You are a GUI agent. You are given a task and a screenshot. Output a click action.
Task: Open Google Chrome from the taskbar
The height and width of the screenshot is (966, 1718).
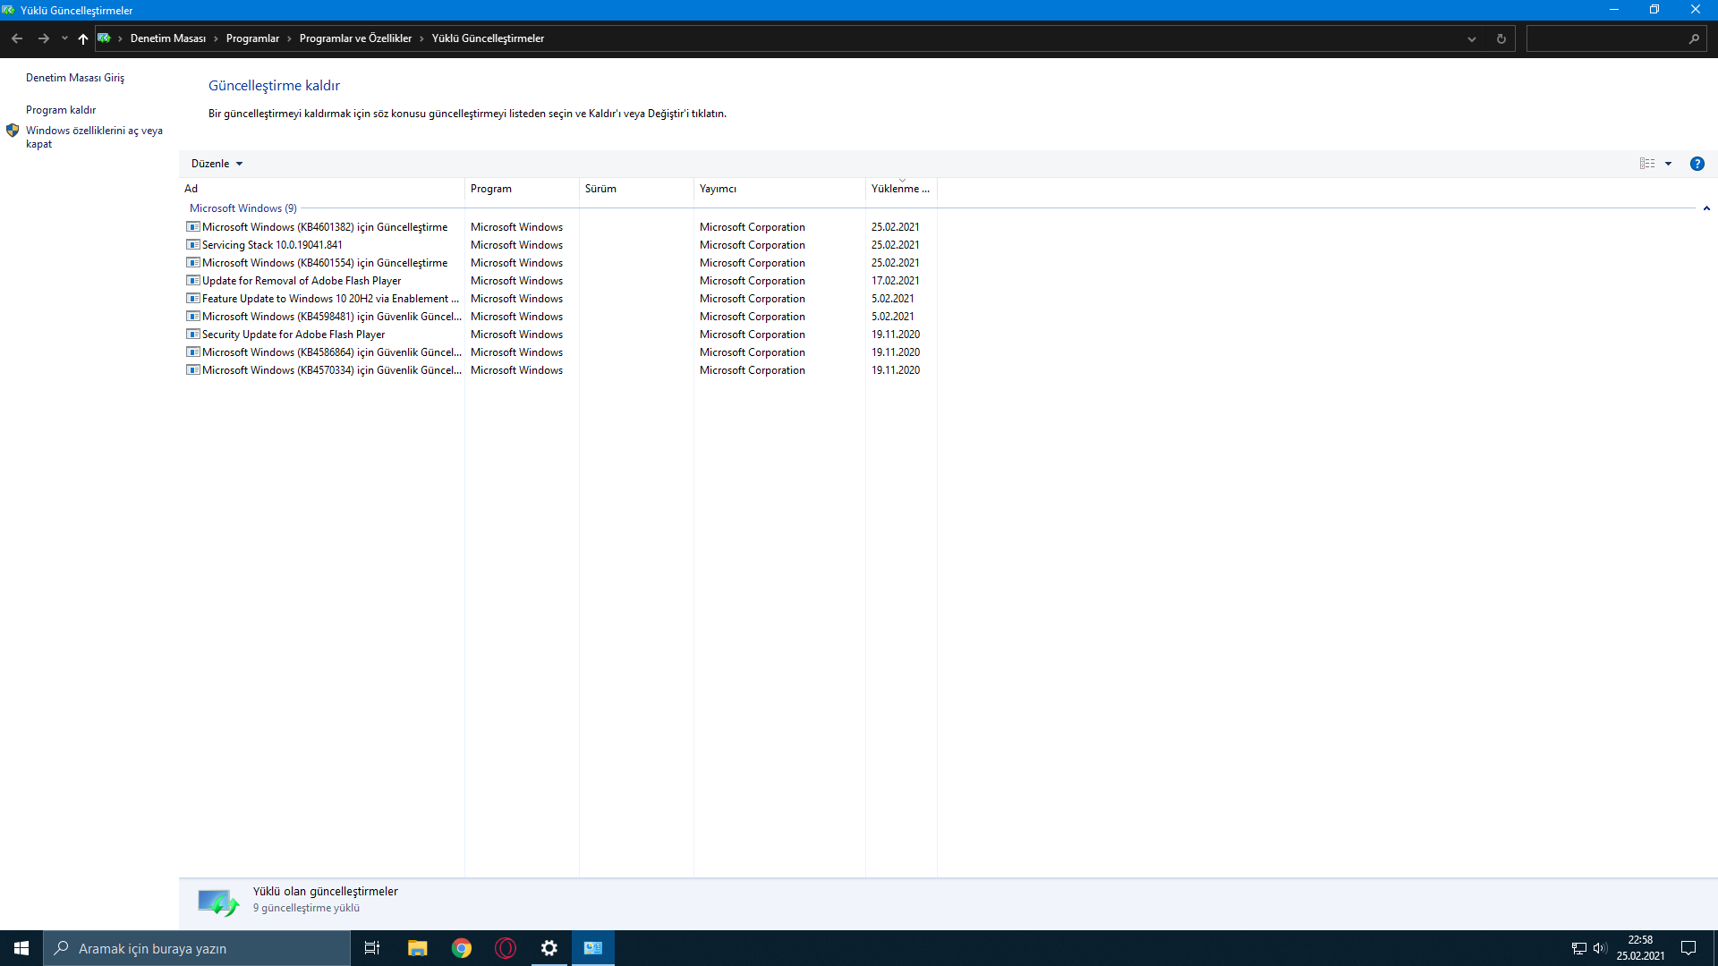pos(462,948)
